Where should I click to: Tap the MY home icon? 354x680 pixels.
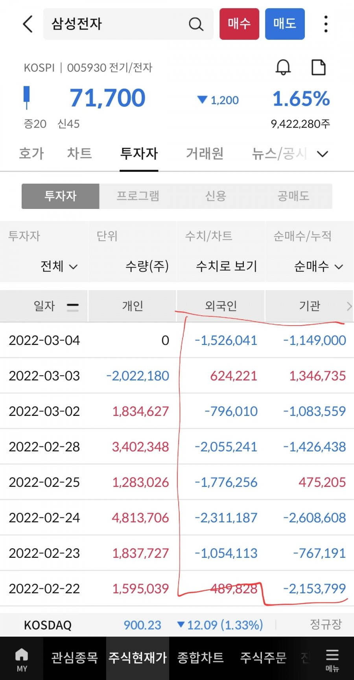point(22,660)
